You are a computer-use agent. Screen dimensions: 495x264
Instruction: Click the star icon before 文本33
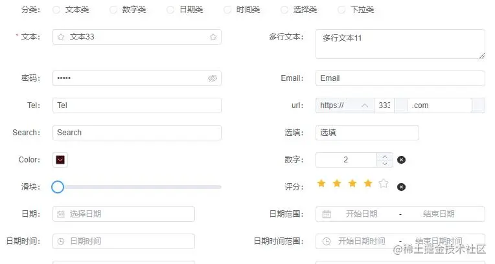click(x=61, y=37)
